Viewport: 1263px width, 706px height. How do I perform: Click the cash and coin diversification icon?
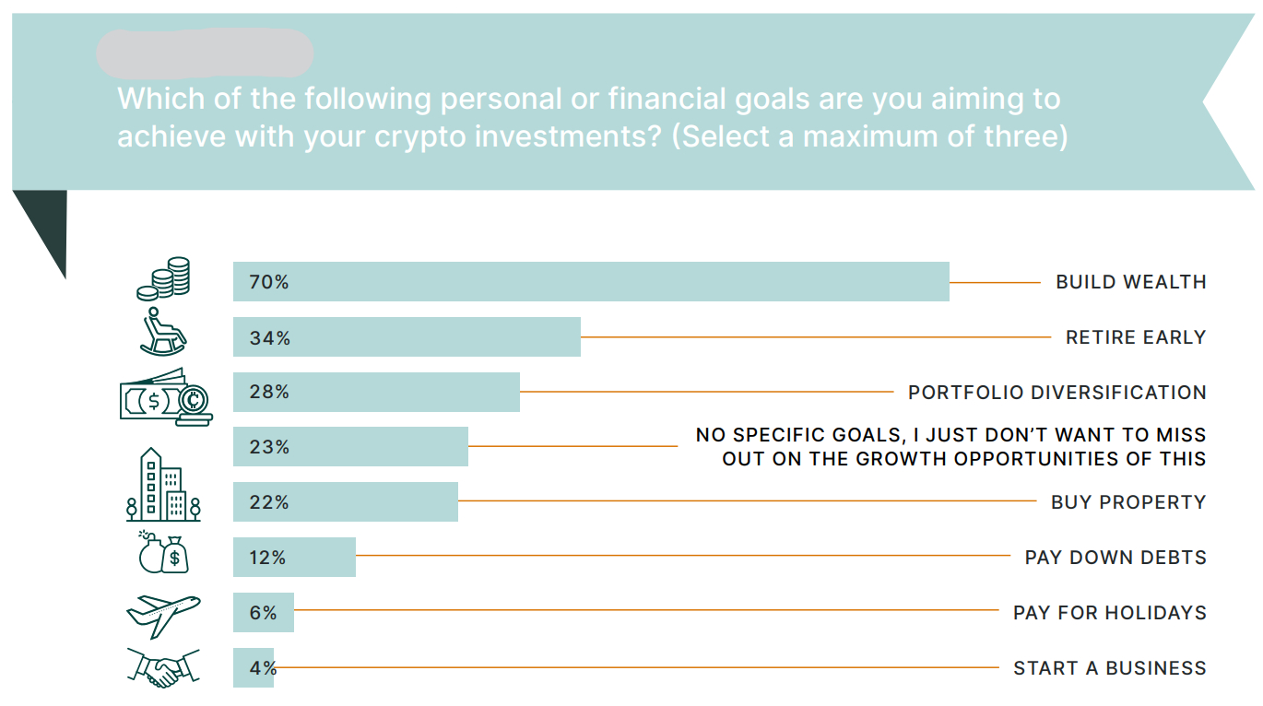[166, 397]
